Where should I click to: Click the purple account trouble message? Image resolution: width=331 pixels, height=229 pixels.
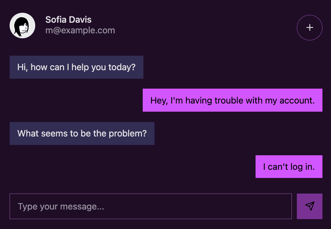coord(232,100)
